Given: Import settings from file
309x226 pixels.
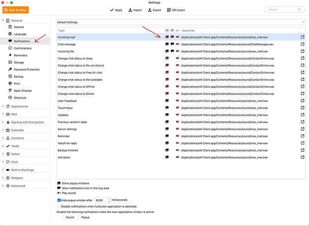Looking at the screenshot, I should [135, 10].
